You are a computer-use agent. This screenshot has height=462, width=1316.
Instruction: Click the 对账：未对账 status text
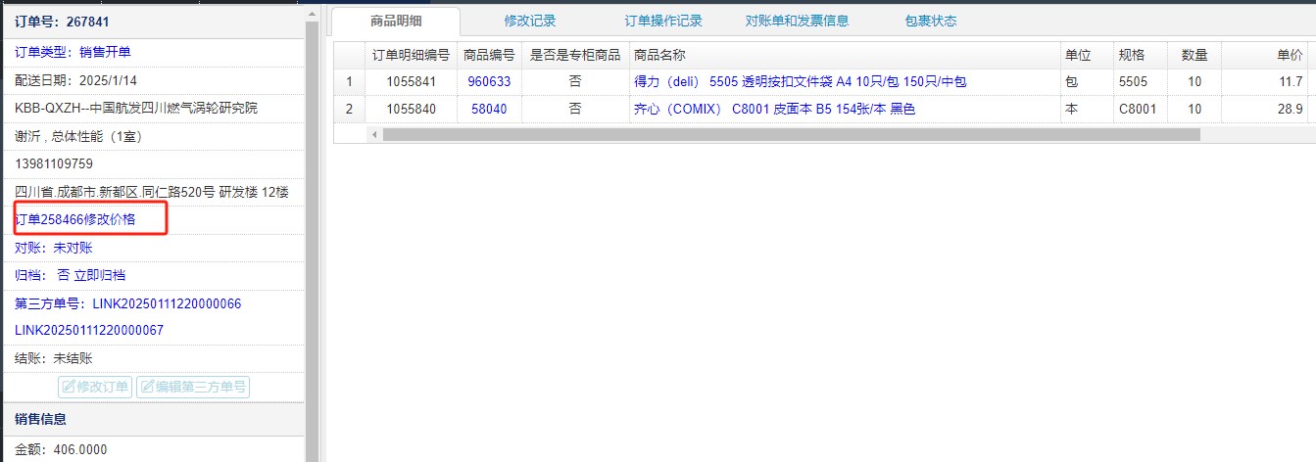coord(54,249)
